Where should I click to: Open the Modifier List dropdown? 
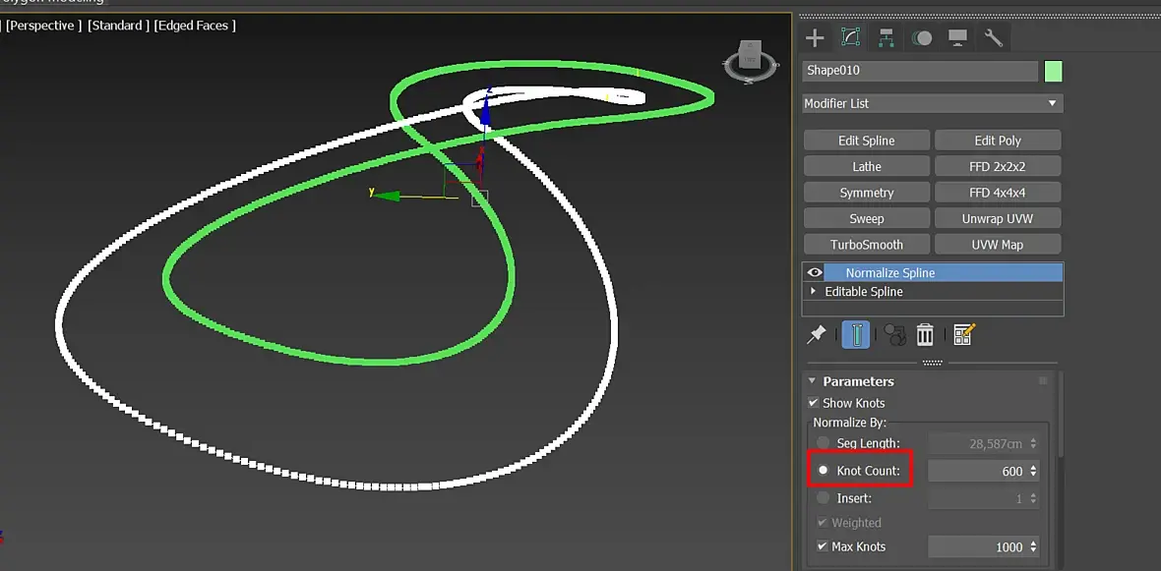(x=933, y=103)
